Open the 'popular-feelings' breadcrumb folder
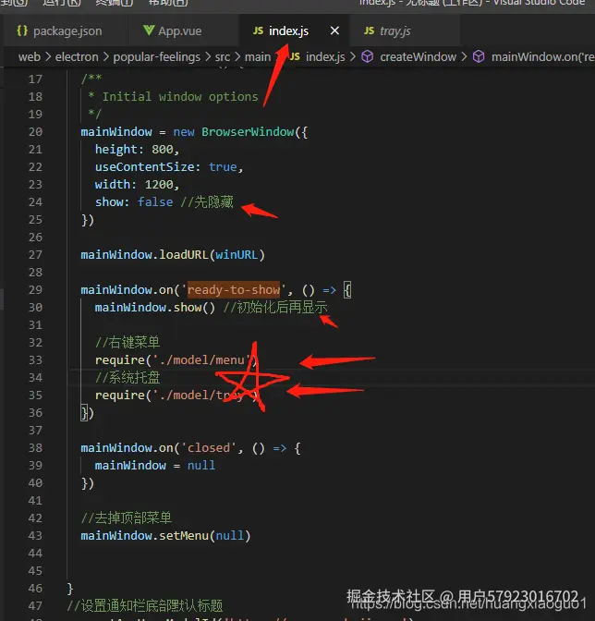The width and height of the screenshot is (595, 621). [157, 57]
